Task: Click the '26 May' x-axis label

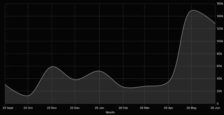Action: [192, 108]
